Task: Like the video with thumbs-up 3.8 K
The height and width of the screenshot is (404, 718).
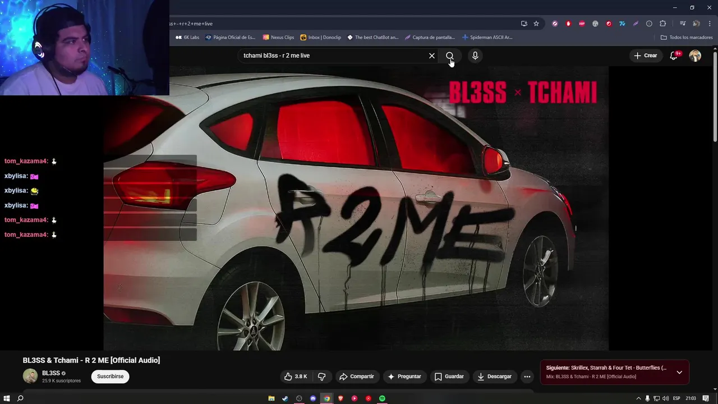Action: [296, 377]
